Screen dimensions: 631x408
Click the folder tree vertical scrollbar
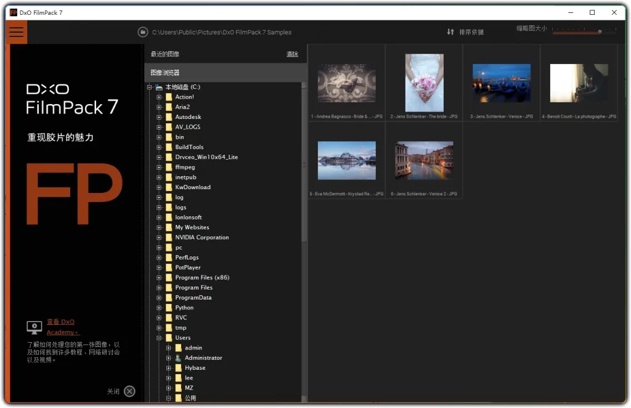pyautogui.click(x=304, y=165)
